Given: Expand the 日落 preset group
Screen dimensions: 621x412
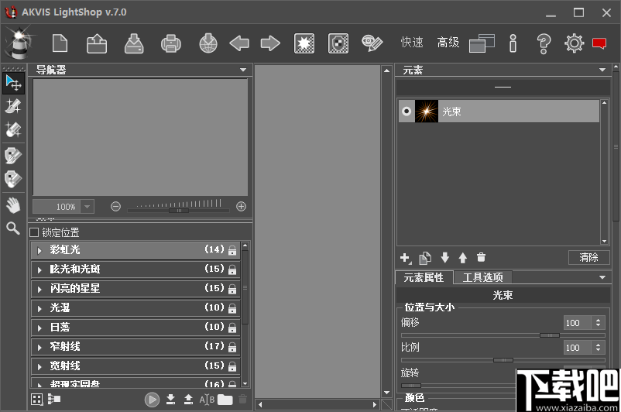Looking at the screenshot, I should tap(39, 328).
